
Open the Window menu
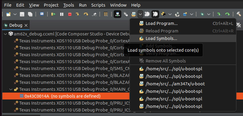click(118, 5)
